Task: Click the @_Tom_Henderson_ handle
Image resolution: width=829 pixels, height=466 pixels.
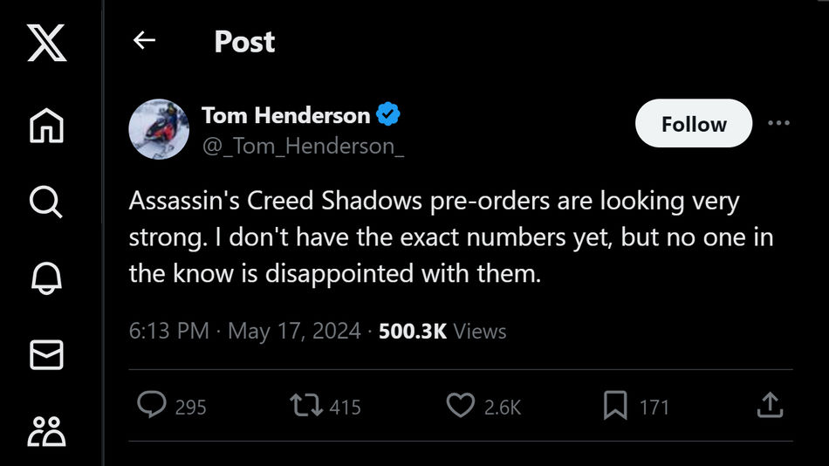Action: click(x=303, y=146)
